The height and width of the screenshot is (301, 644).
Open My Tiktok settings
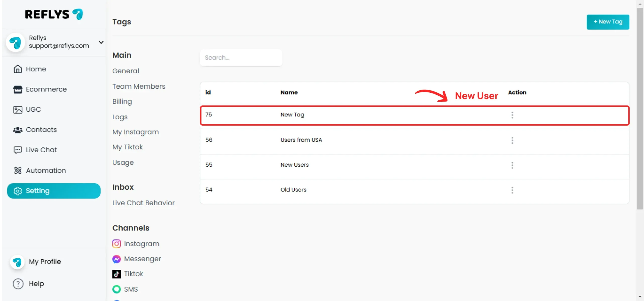tap(127, 147)
